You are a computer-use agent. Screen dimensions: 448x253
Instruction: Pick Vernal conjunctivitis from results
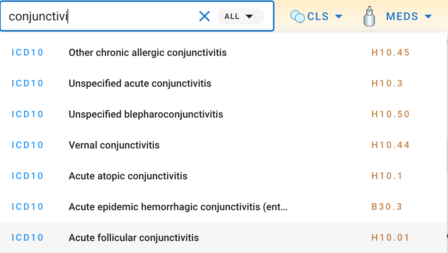pos(224,145)
